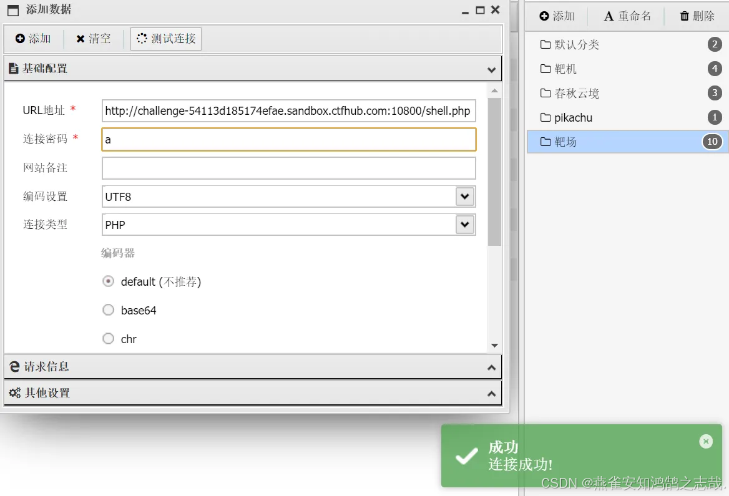729x496 pixels.
Task: Select the chr encoder option
Action: point(108,339)
